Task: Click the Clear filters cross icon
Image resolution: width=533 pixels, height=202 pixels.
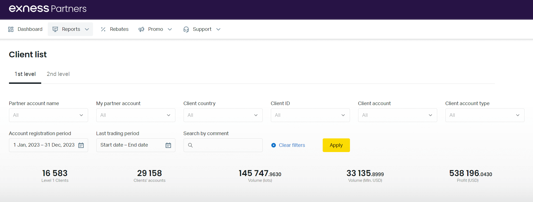Action: (274, 145)
